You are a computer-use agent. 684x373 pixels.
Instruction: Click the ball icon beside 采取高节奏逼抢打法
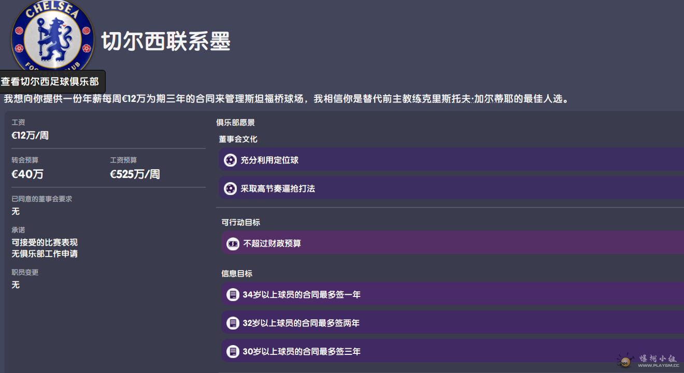230,189
